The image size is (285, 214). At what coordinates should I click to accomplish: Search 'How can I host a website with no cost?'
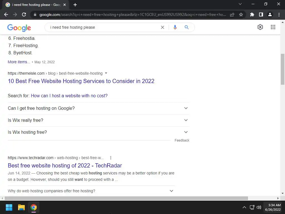(69, 96)
